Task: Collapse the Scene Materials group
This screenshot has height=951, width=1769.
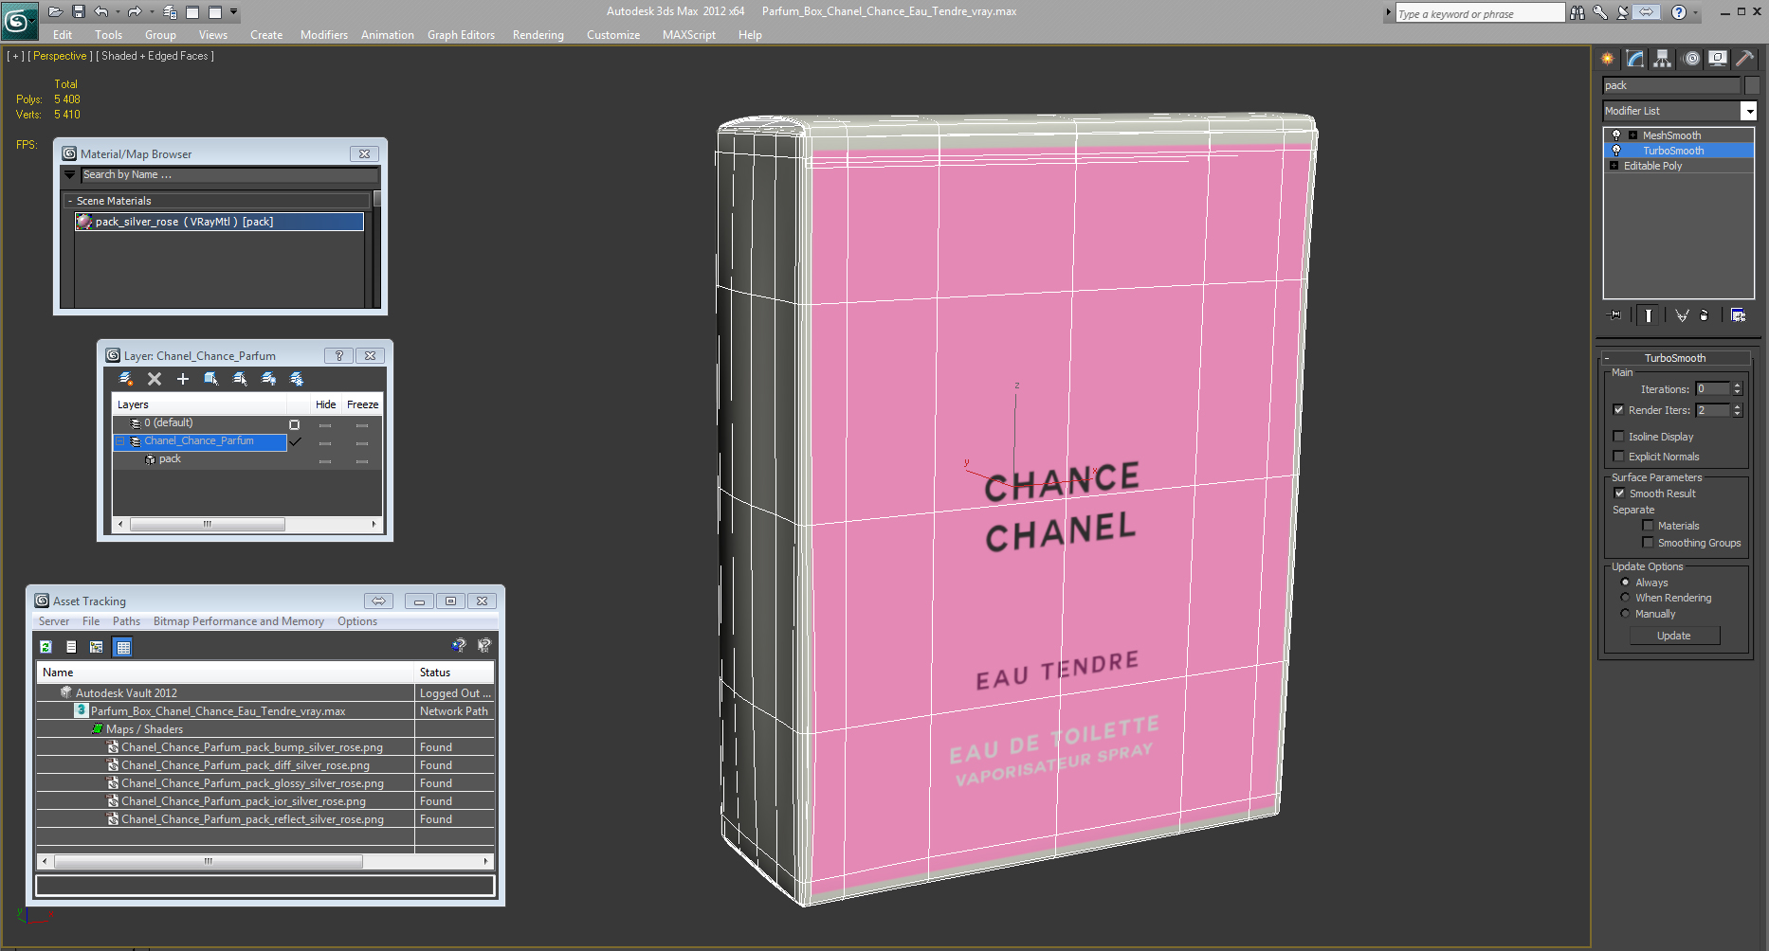Action: [70, 201]
